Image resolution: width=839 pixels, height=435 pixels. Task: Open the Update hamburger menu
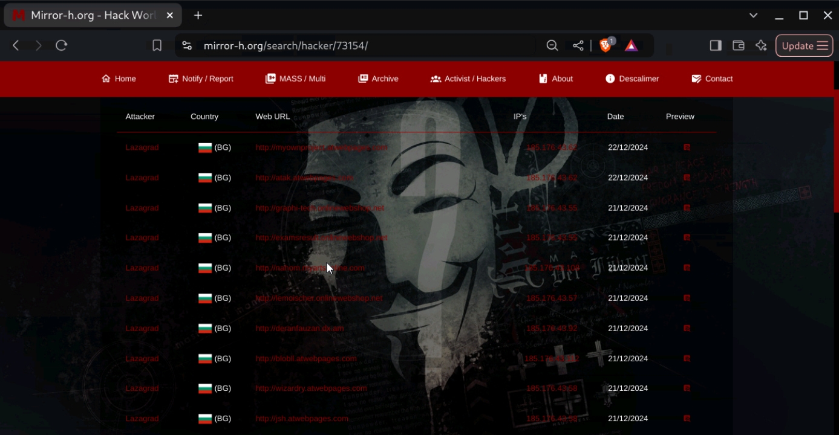[805, 46]
